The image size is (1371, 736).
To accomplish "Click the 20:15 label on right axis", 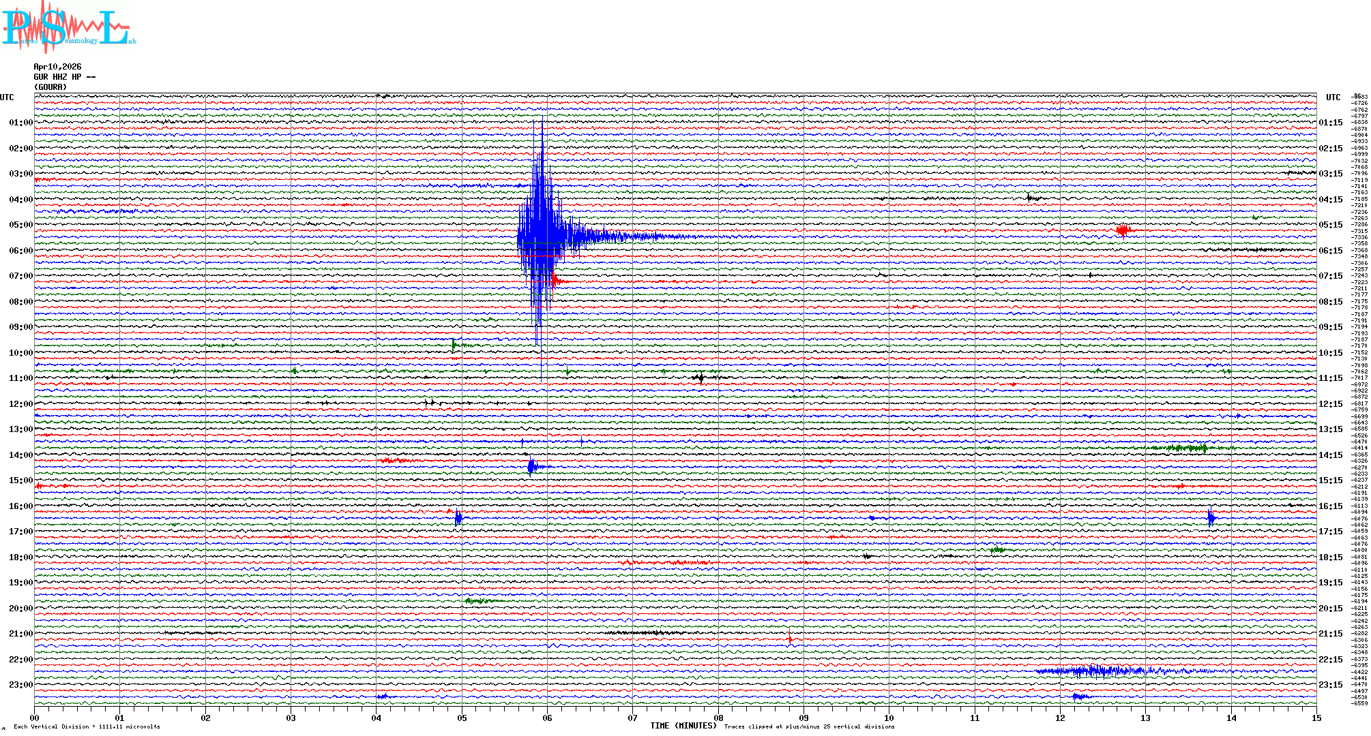I will 1330,609.
